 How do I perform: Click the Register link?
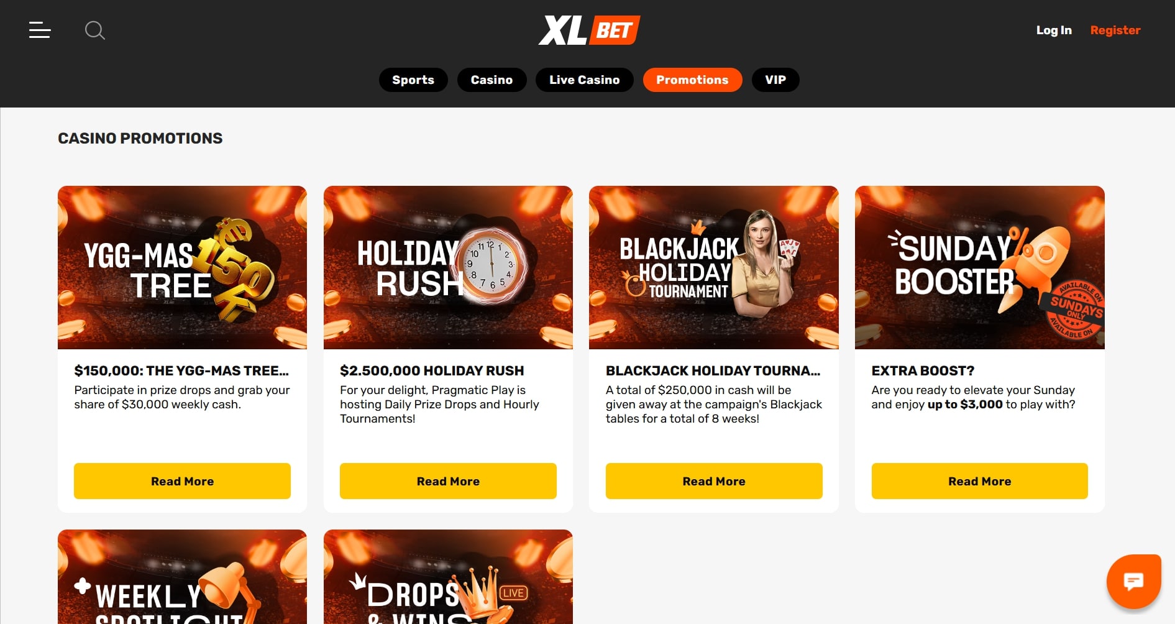(x=1115, y=30)
